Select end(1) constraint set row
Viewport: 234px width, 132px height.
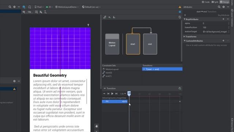122,76
